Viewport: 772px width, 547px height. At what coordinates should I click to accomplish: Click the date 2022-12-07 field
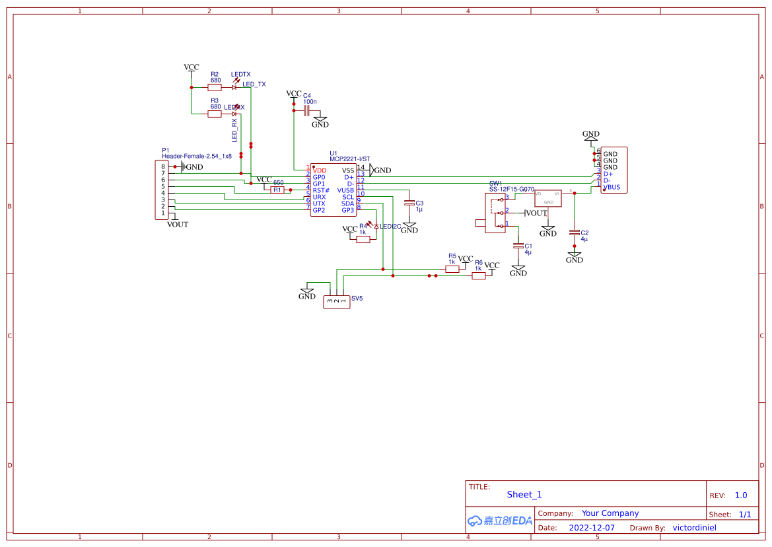pos(592,528)
